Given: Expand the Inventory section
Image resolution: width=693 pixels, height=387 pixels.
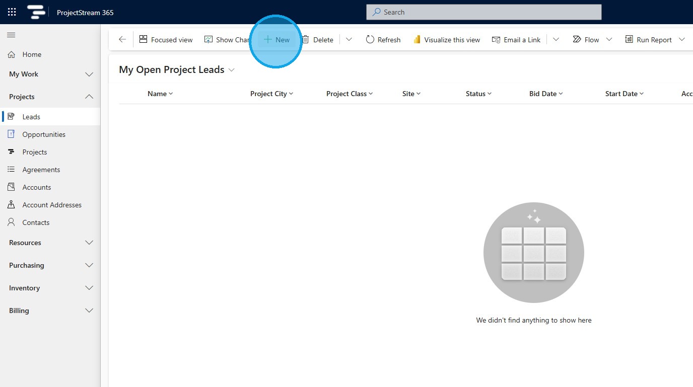Looking at the screenshot, I should (89, 288).
